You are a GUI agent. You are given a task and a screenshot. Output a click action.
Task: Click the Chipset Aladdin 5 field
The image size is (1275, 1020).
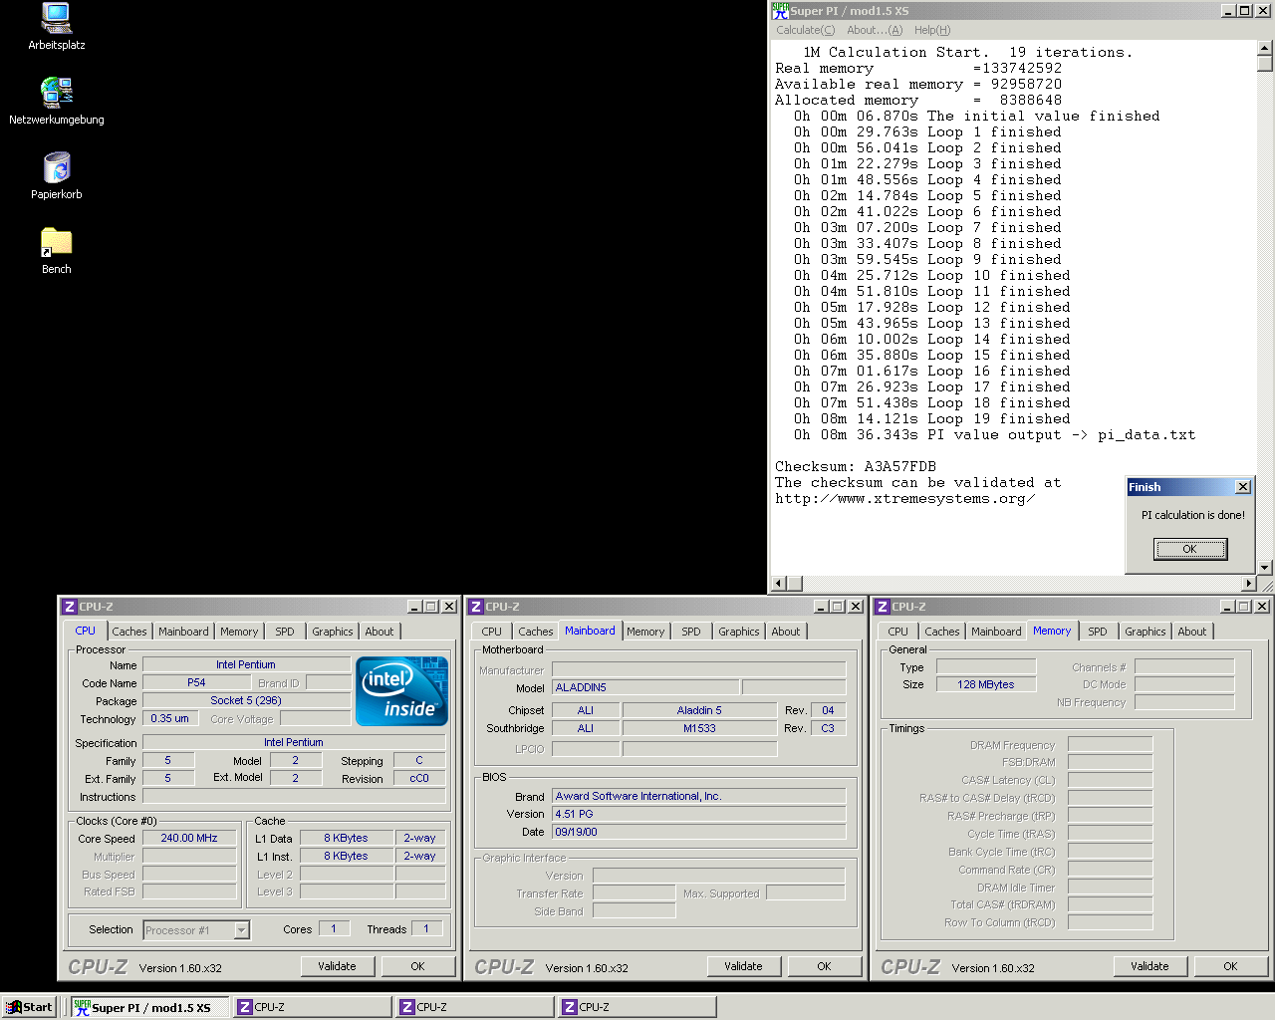click(699, 710)
